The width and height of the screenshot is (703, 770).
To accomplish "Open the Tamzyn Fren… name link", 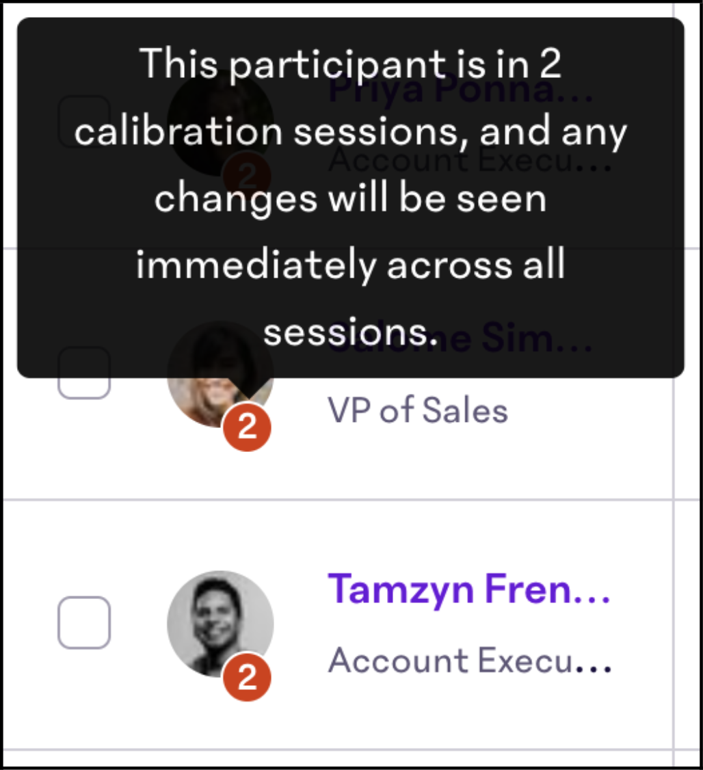I will pos(469,588).
